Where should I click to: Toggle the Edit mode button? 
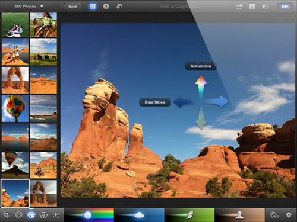(x=285, y=7)
